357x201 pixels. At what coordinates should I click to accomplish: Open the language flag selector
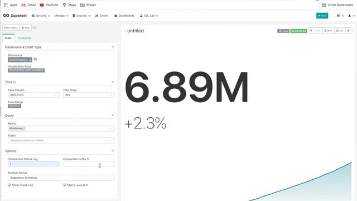[x=340, y=16]
